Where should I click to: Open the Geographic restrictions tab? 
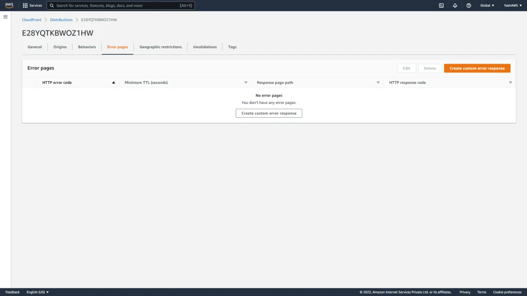[161, 47]
